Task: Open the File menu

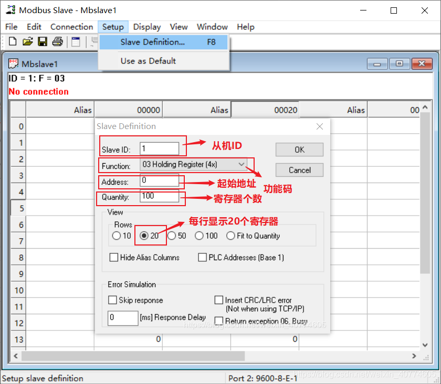Action: tap(11, 27)
